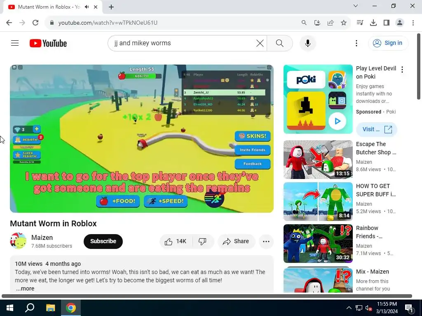
Task: Click the page vertical scrollbar
Action: 419,66
